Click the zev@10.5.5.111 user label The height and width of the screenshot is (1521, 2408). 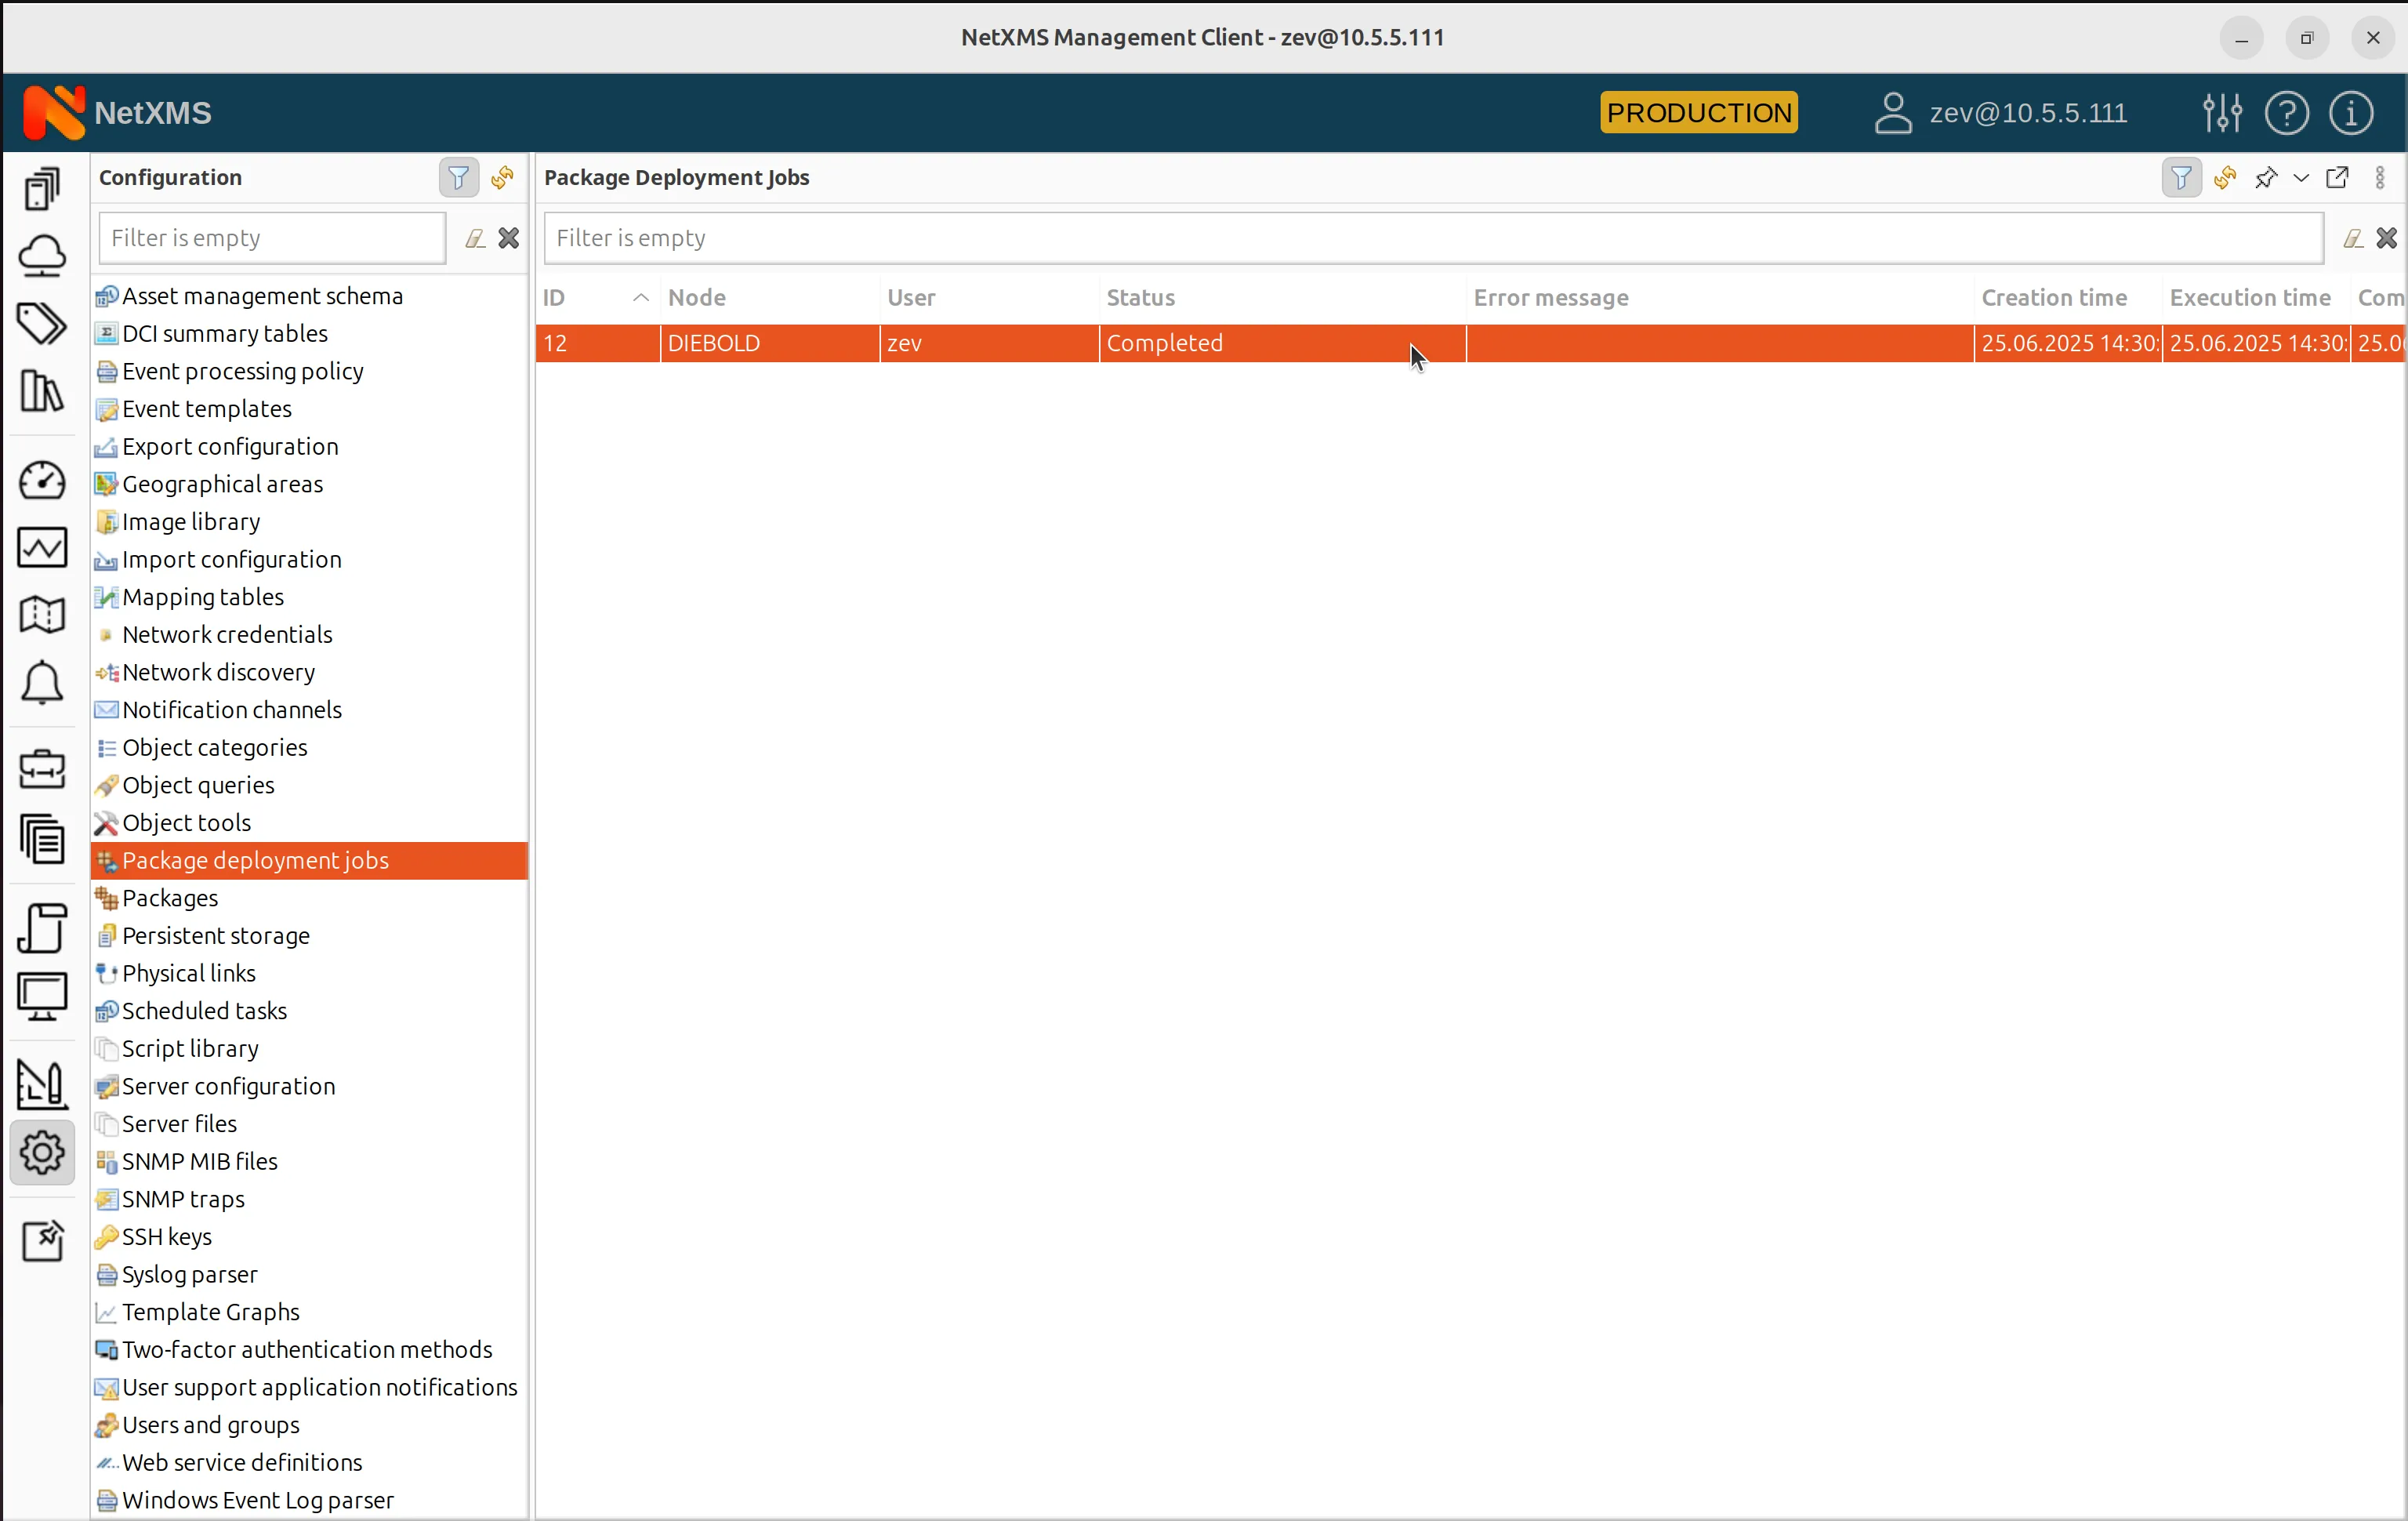(x=2027, y=113)
